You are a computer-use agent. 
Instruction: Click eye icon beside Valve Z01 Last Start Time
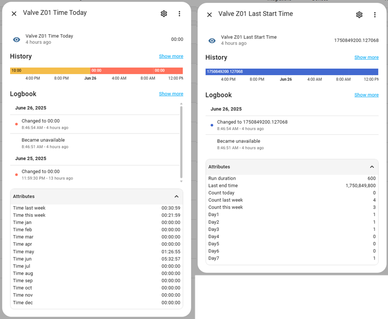coord(212,40)
